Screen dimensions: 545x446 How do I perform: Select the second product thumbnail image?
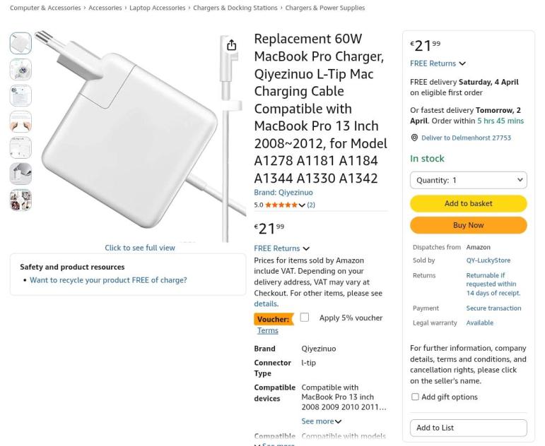20,69
